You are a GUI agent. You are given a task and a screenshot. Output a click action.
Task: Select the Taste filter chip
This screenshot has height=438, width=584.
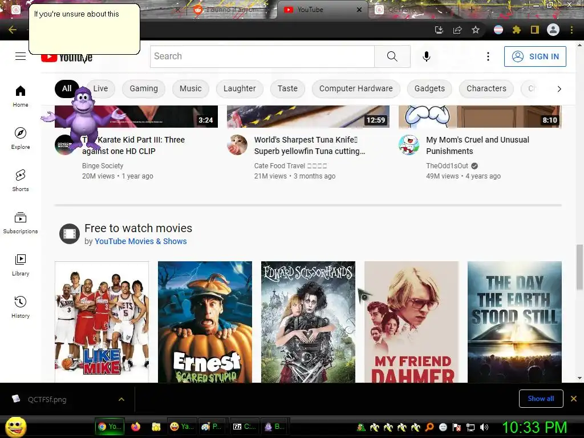pyautogui.click(x=287, y=88)
